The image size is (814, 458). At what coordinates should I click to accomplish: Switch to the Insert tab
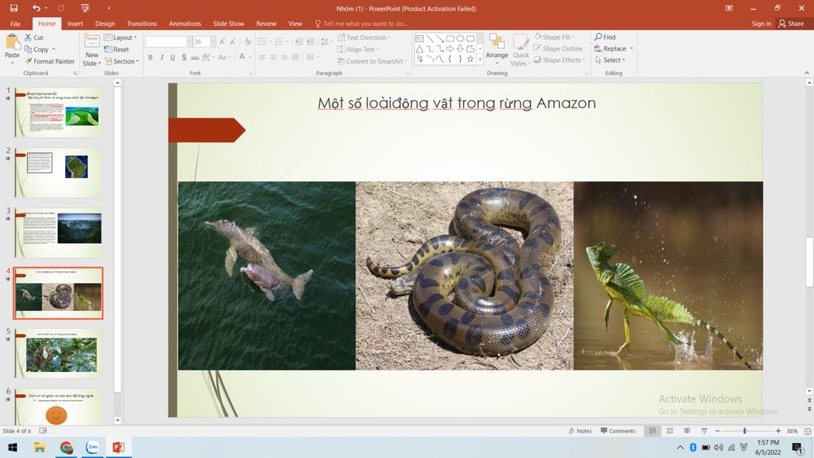pyautogui.click(x=76, y=24)
